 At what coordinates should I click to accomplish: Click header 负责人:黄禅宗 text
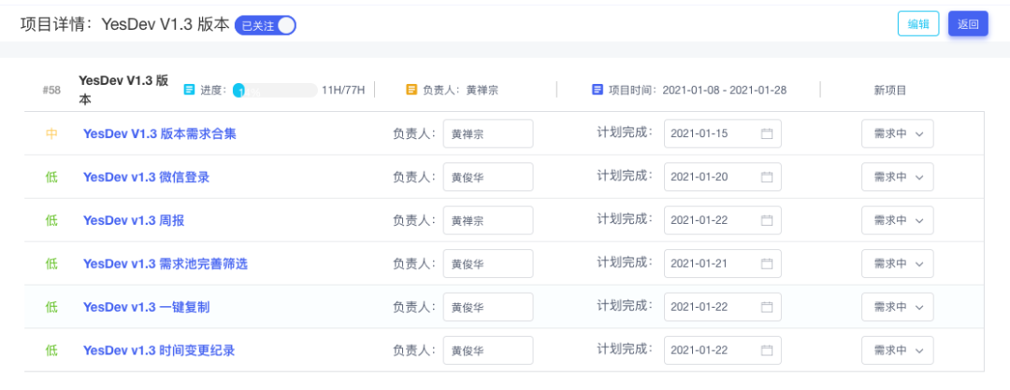point(460,90)
